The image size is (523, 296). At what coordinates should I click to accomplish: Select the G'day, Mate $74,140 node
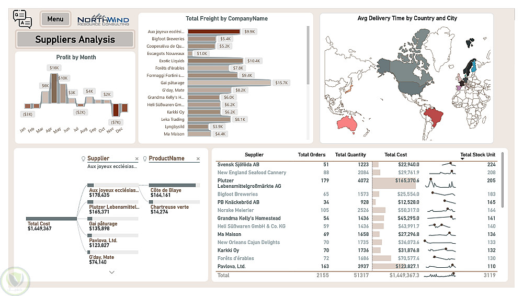(113, 257)
